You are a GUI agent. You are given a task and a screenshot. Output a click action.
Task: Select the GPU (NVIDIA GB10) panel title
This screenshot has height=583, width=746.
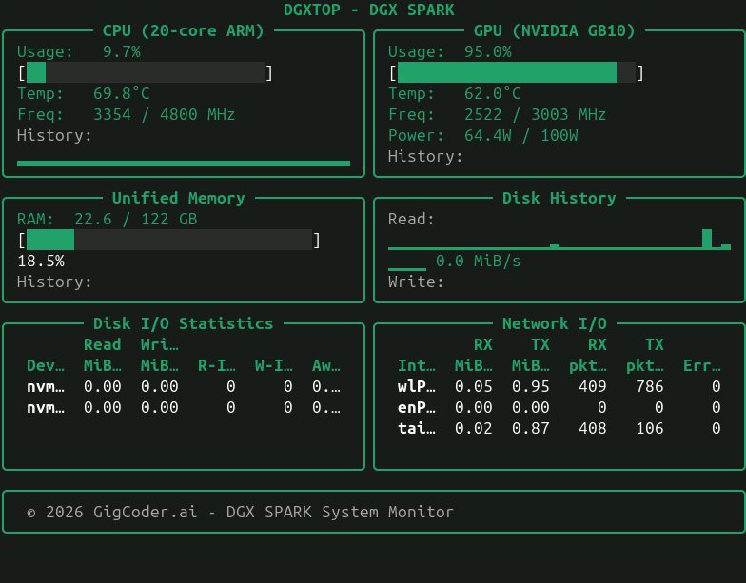pyautogui.click(x=554, y=30)
